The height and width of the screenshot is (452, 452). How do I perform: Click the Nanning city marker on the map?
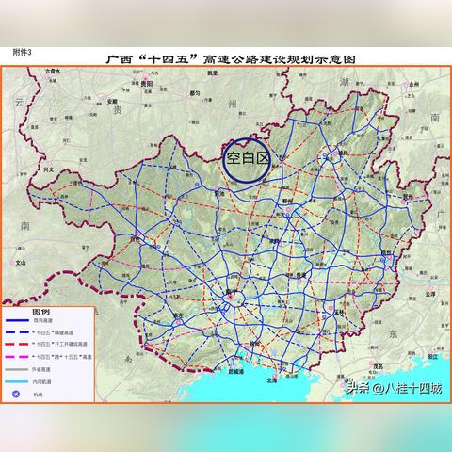(x=231, y=297)
